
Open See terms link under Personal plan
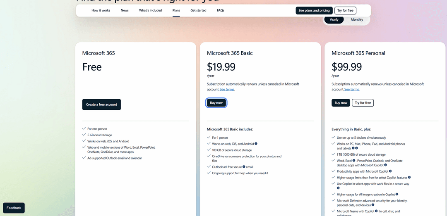[351, 89]
